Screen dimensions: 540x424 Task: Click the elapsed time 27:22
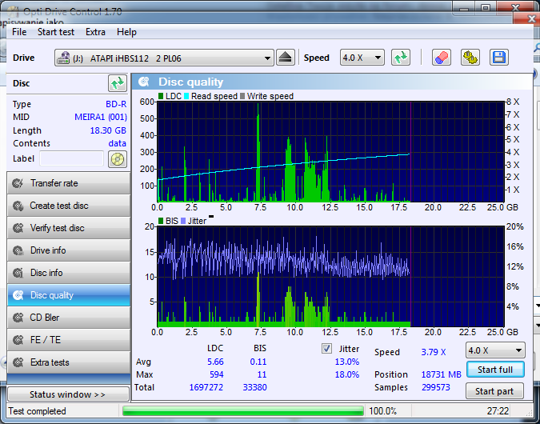pyautogui.click(x=498, y=411)
